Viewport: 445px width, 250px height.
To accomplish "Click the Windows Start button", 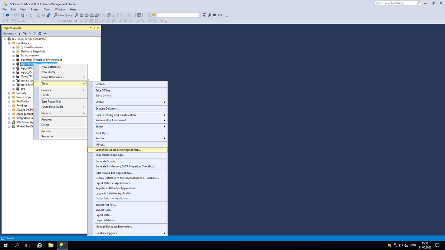I will [6, 245].
